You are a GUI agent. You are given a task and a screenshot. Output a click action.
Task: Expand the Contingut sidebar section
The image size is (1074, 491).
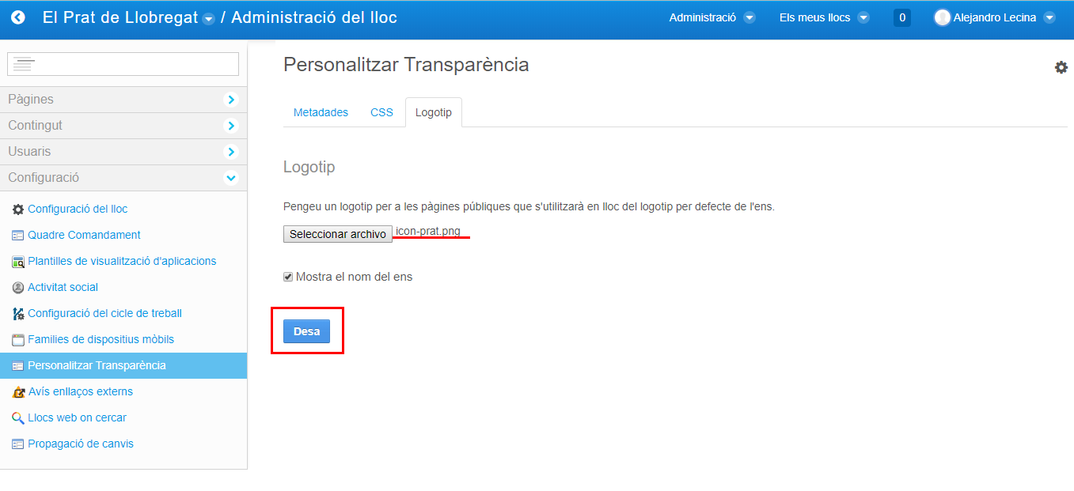pyautogui.click(x=230, y=126)
